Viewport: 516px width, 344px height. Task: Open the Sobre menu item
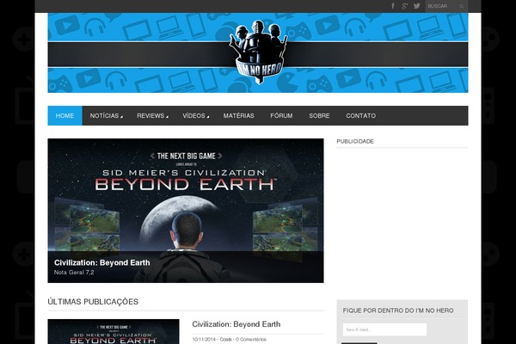319,115
